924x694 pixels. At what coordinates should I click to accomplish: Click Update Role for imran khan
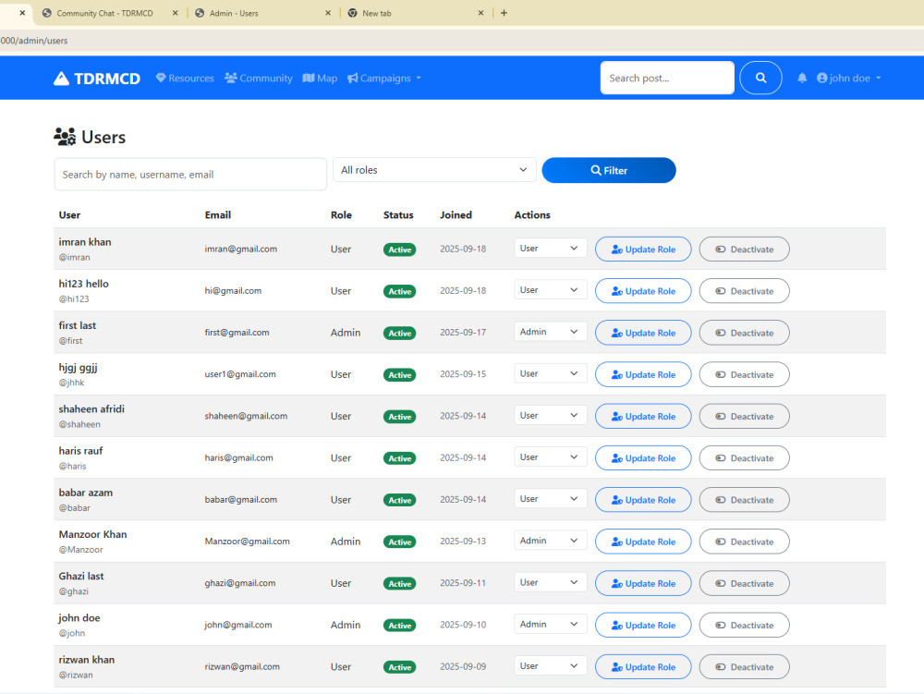click(643, 250)
